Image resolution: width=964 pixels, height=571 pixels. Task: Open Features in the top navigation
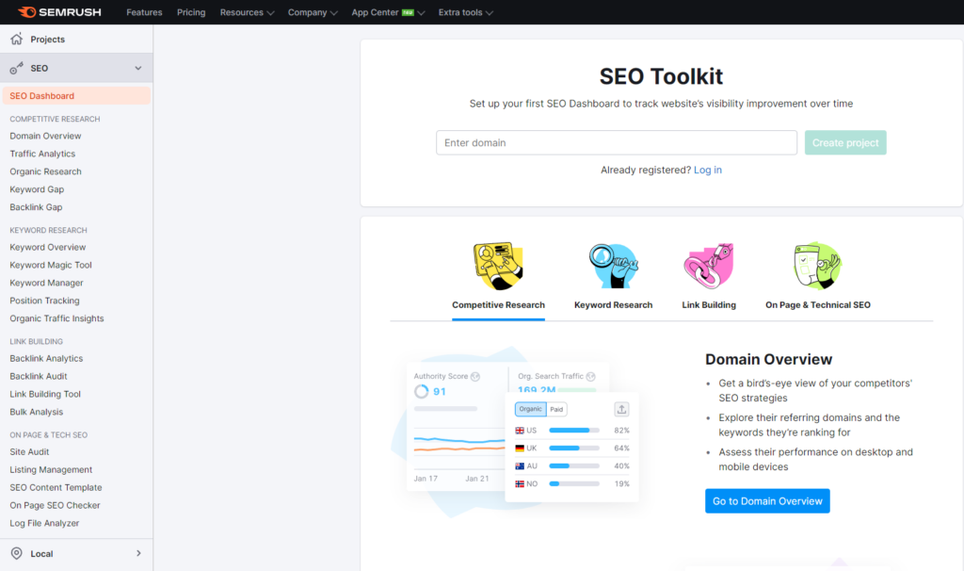click(144, 12)
